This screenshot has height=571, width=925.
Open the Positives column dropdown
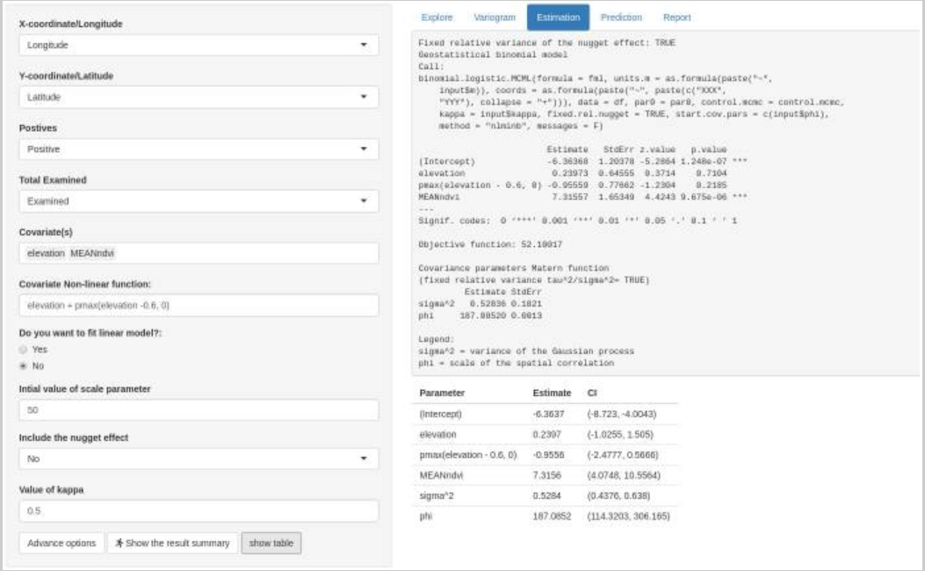[x=199, y=149]
